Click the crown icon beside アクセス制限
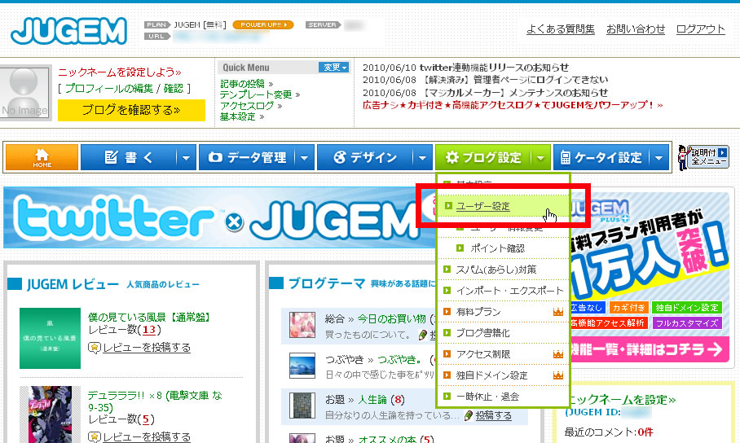Viewport: 740px width, 443px height. (558, 354)
